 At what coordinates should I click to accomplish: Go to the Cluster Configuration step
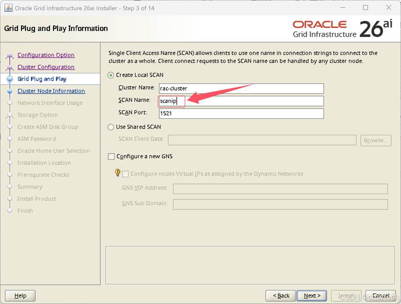pyautogui.click(x=46, y=67)
